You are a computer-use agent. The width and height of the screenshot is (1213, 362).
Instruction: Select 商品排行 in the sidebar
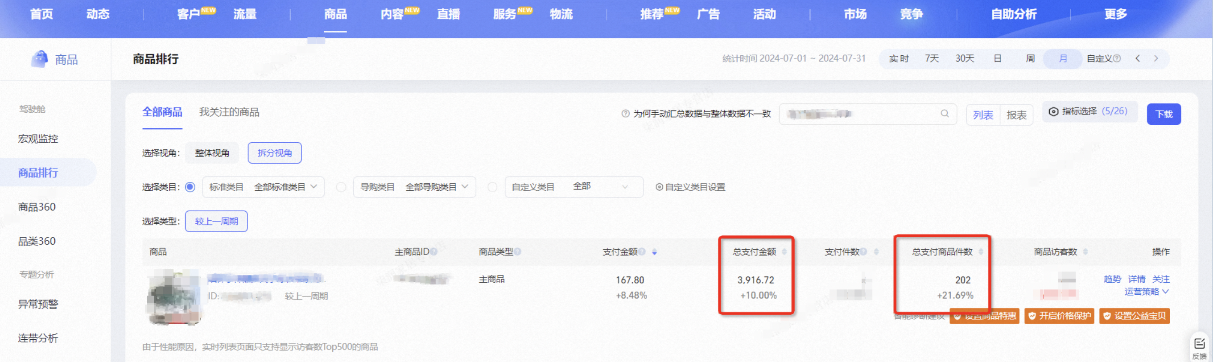[x=38, y=173]
